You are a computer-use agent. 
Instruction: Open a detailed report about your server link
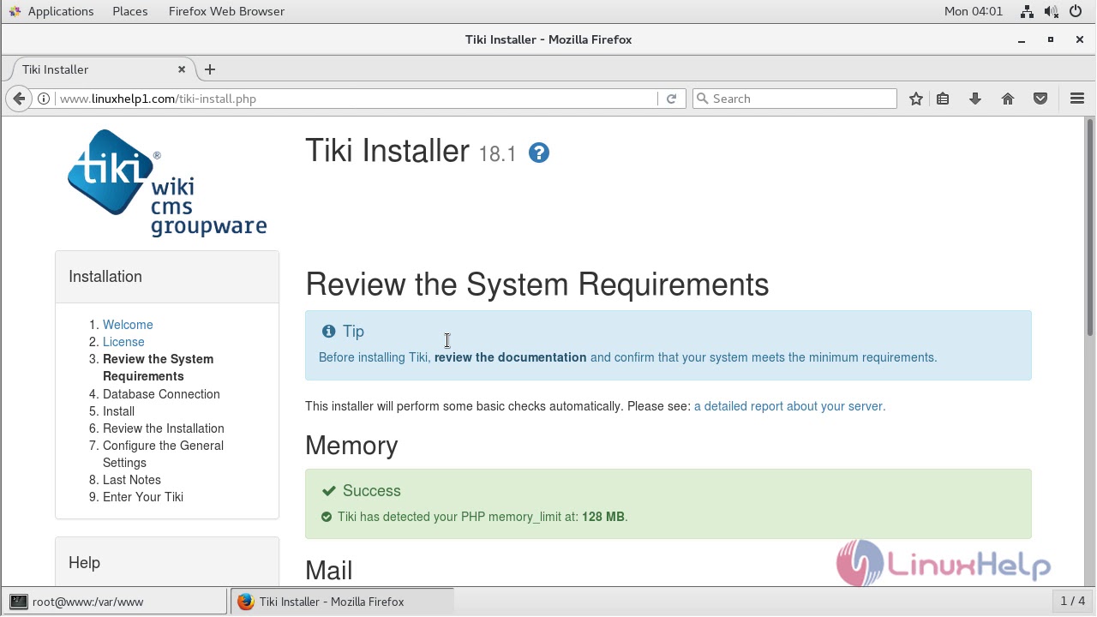(789, 406)
